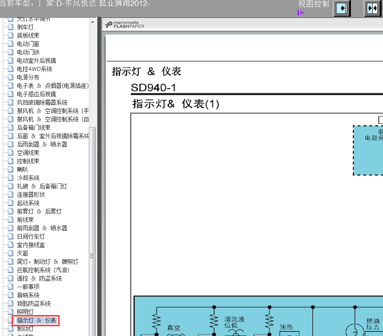Select the 喇叭 entry
Viewport: 383px width, 336px height.
22,169
